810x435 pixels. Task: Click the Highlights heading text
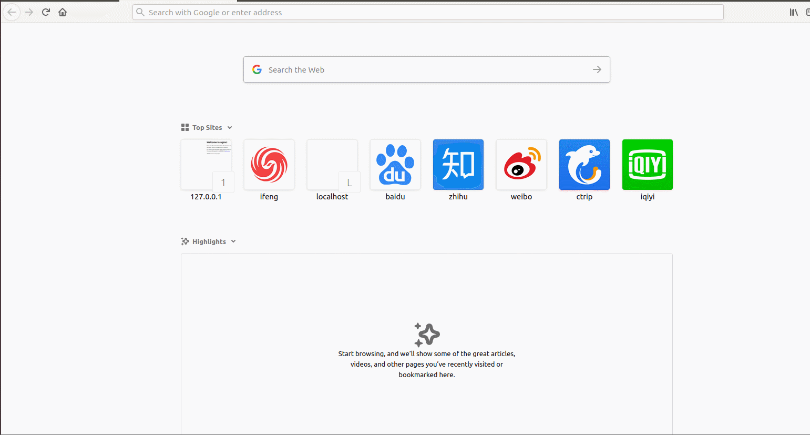[209, 242]
